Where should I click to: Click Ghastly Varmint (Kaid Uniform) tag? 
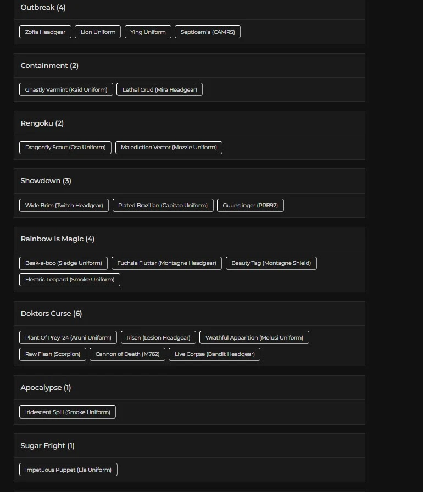point(66,90)
